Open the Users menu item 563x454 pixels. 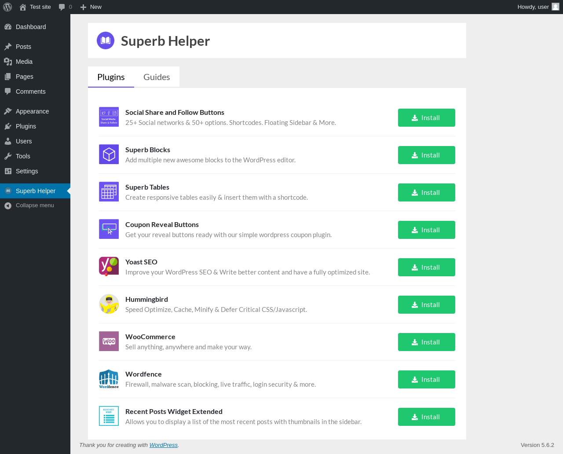[x=35, y=141]
